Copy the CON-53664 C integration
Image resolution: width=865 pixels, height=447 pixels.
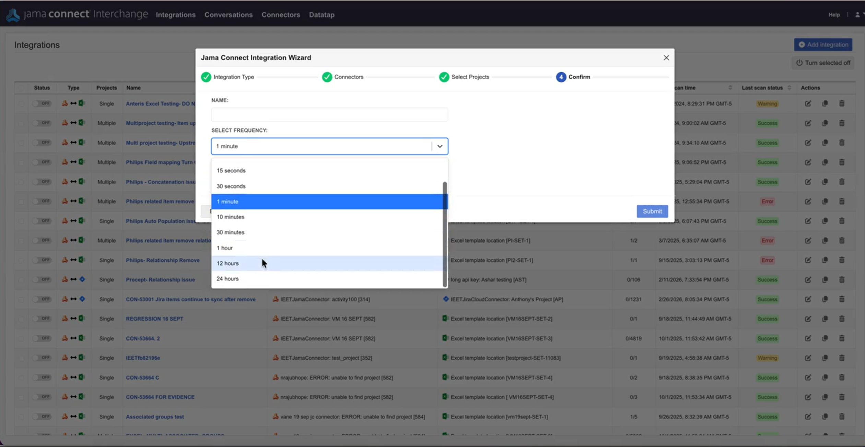click(x=825, y=377)
